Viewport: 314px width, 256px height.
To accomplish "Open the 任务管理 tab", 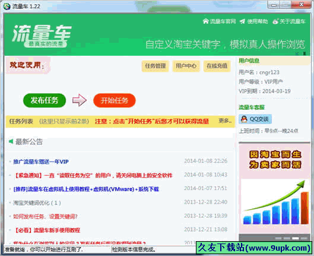I will [156, 66].
